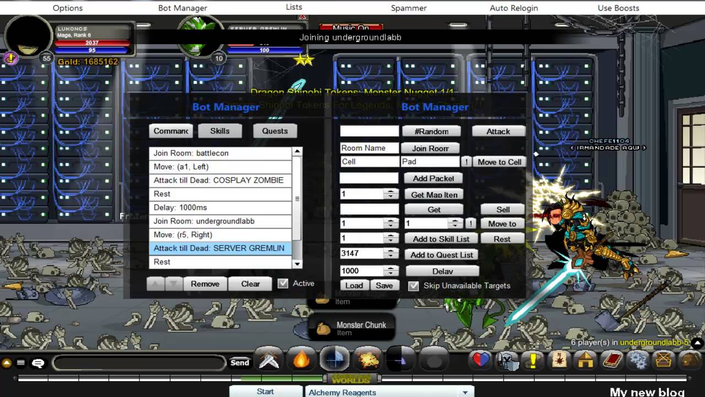Click the Start button

[265, 391]
